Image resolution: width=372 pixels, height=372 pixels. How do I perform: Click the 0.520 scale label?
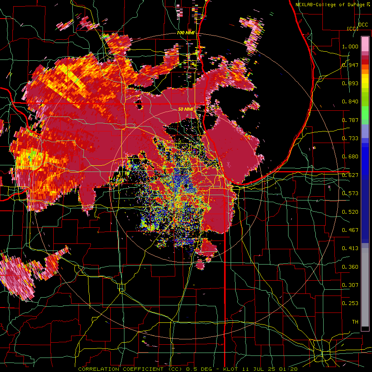[x=350, y=212]
